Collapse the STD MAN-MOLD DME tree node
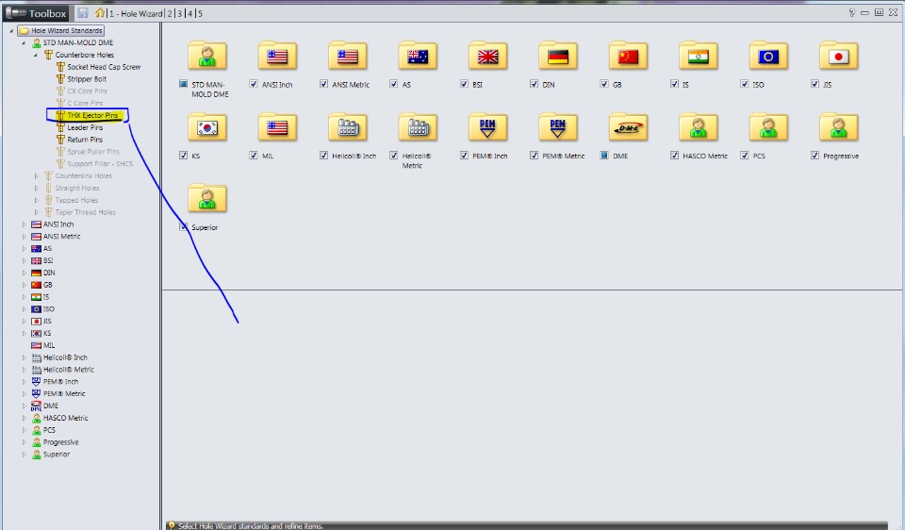Image resolution: width=905 pixels, height=530 pixels. 24,42
